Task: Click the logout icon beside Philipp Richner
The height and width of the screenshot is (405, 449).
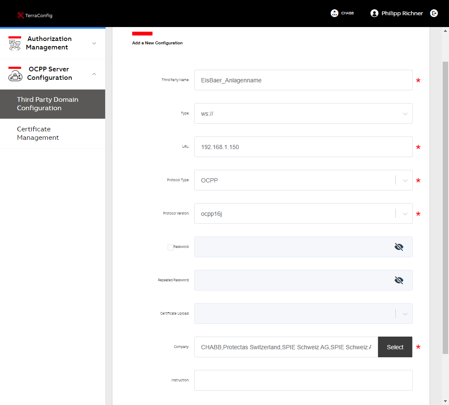Action: [x=434, y=13]
